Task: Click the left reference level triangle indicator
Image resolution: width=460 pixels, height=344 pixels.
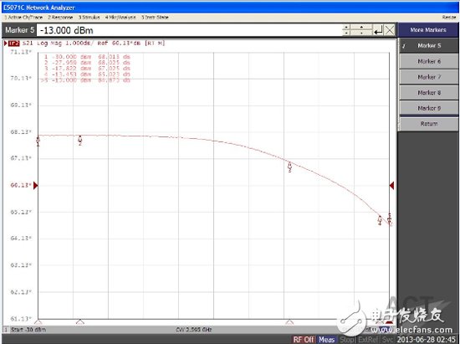Action: [x=35, y=186]
